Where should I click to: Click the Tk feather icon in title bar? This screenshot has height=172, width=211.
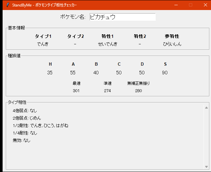pyautogui.click(x=8, y=5)
